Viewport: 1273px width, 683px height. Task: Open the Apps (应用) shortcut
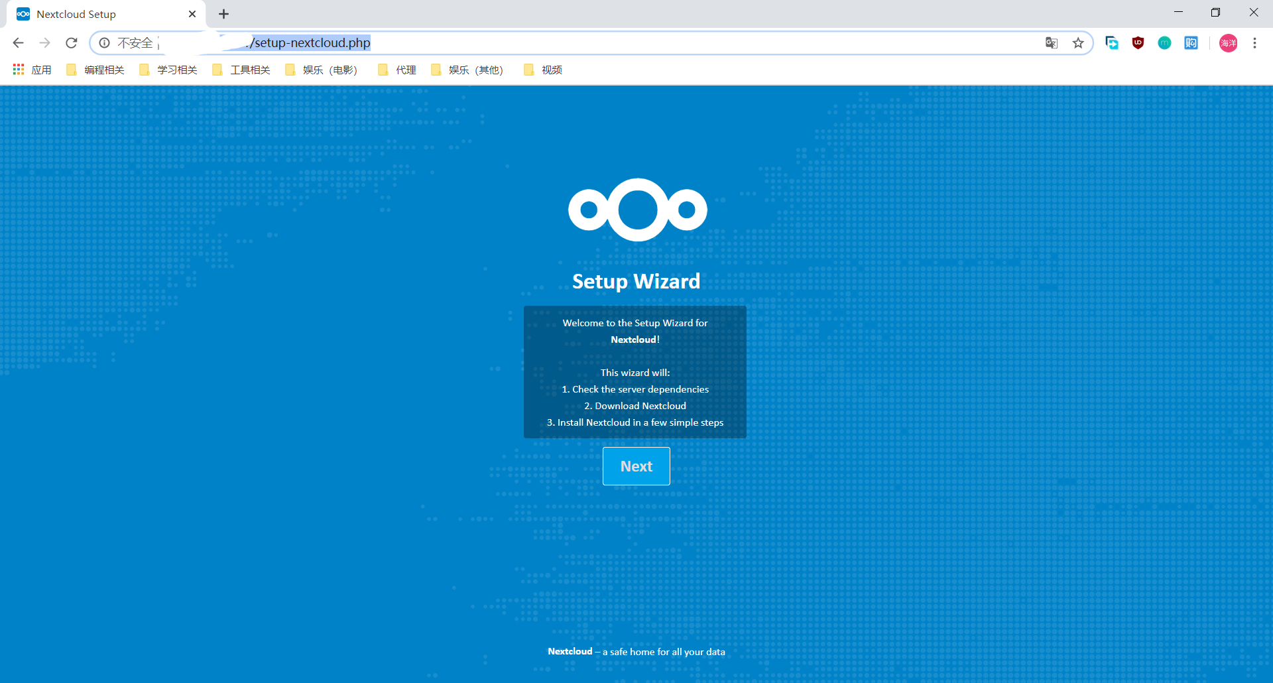click(x=32, y=70)
